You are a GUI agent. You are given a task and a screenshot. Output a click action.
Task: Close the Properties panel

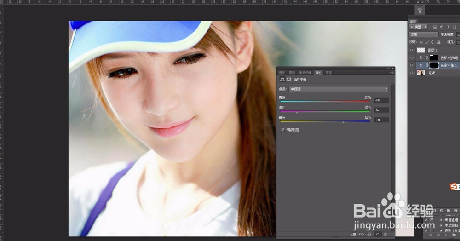[393, 69]
